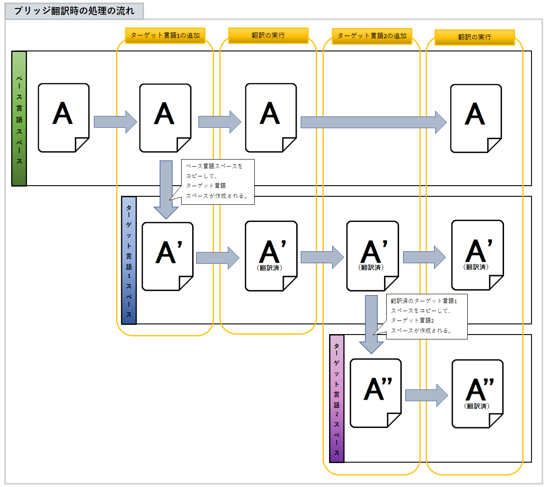Select the A'' document without 翻訳済 label

[x=376, y=393]
